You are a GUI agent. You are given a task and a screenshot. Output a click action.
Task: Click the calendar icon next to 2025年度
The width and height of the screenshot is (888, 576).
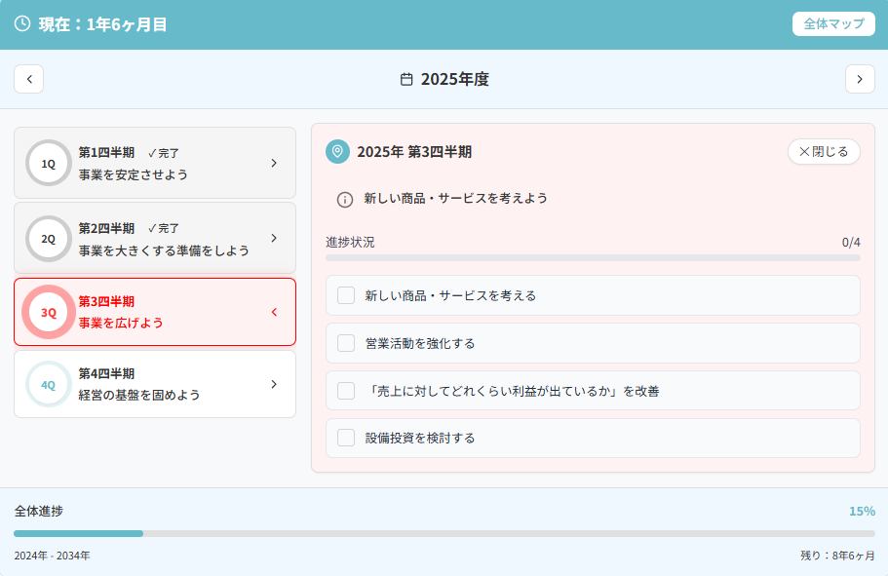click(x=407, y=79)
